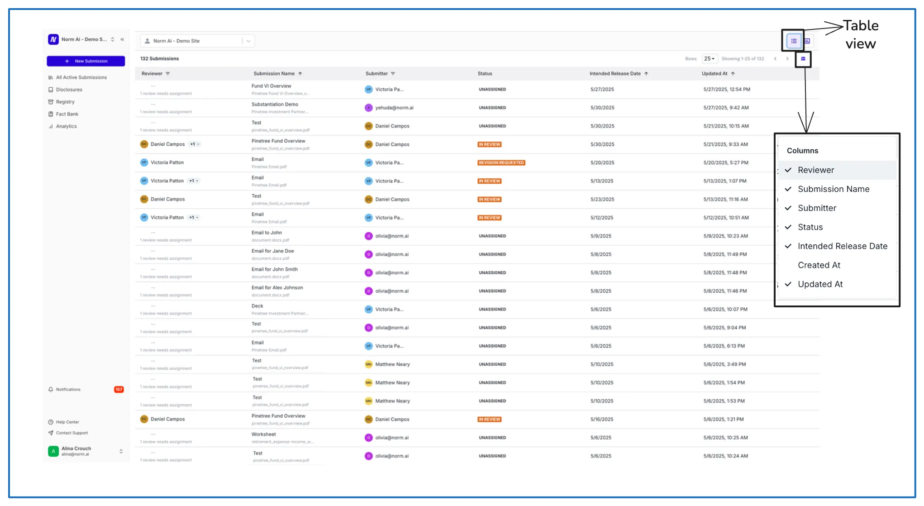This screenshot has height=506, width=924.
Task: Open the Substantiation Demo submission
Action: coord(275,105)
